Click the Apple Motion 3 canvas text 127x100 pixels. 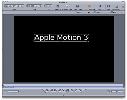(61, 37)
